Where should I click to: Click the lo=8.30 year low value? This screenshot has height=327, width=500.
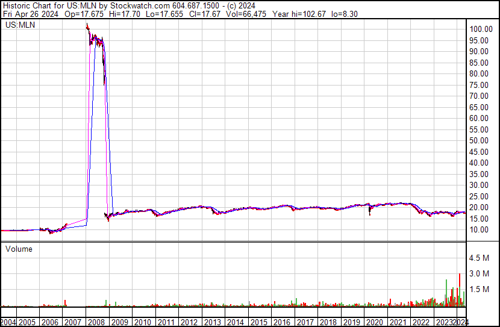345,14
